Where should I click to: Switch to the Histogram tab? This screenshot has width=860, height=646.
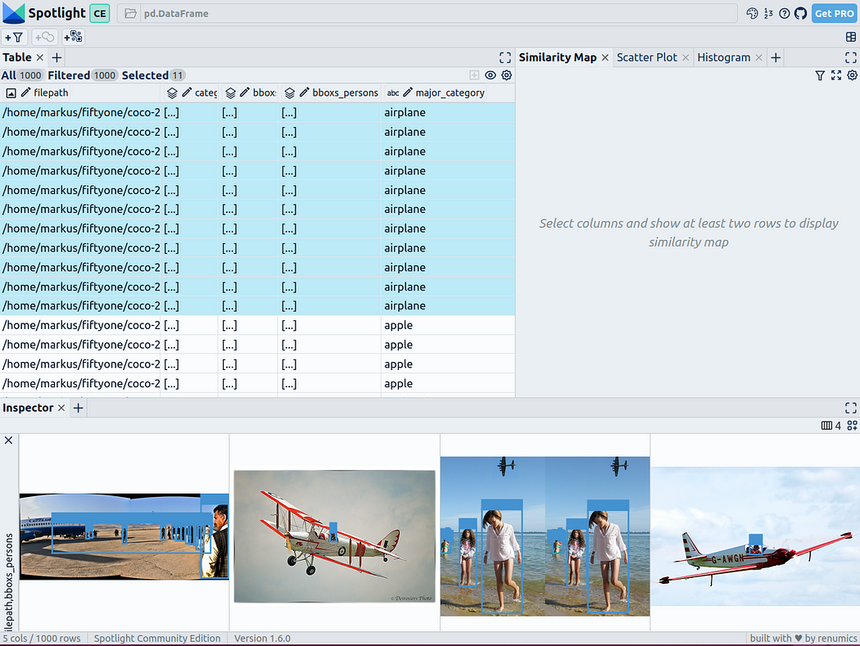pos(723,57)
